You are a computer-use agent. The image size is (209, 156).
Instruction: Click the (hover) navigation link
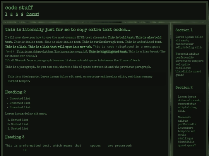tap(33, 14)
